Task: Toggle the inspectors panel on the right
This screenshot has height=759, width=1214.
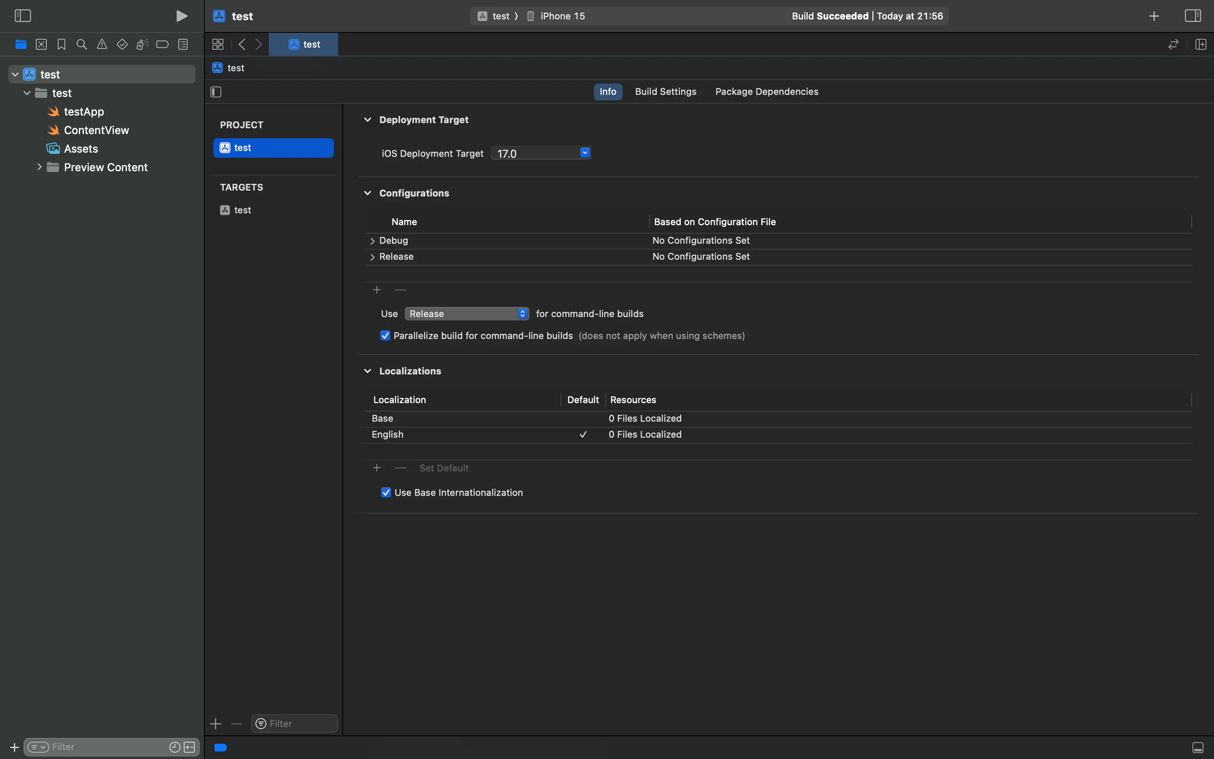Action: coord(1193,16)
